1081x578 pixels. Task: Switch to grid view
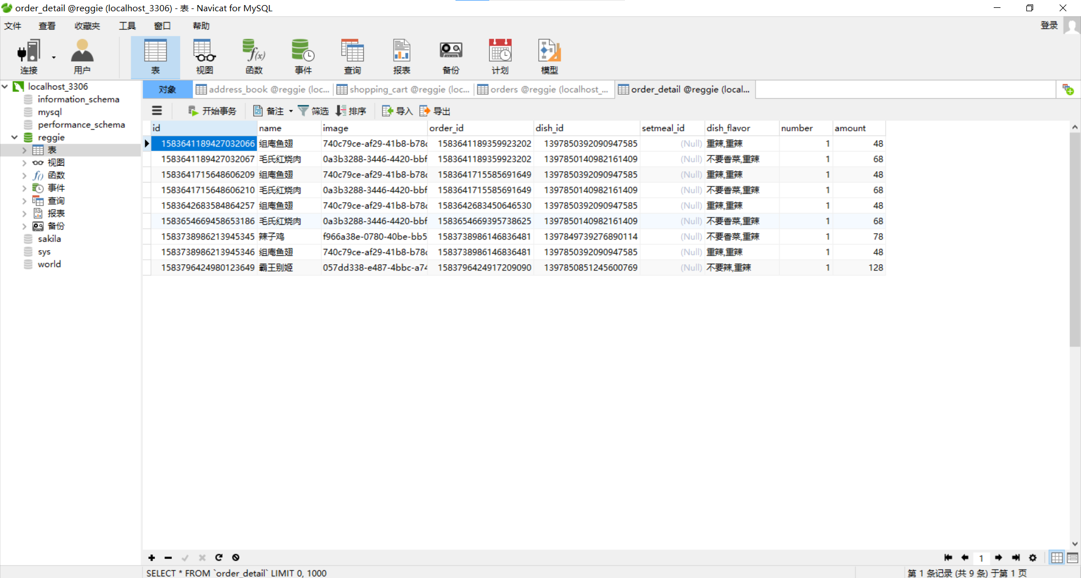tap(1057, 558)
